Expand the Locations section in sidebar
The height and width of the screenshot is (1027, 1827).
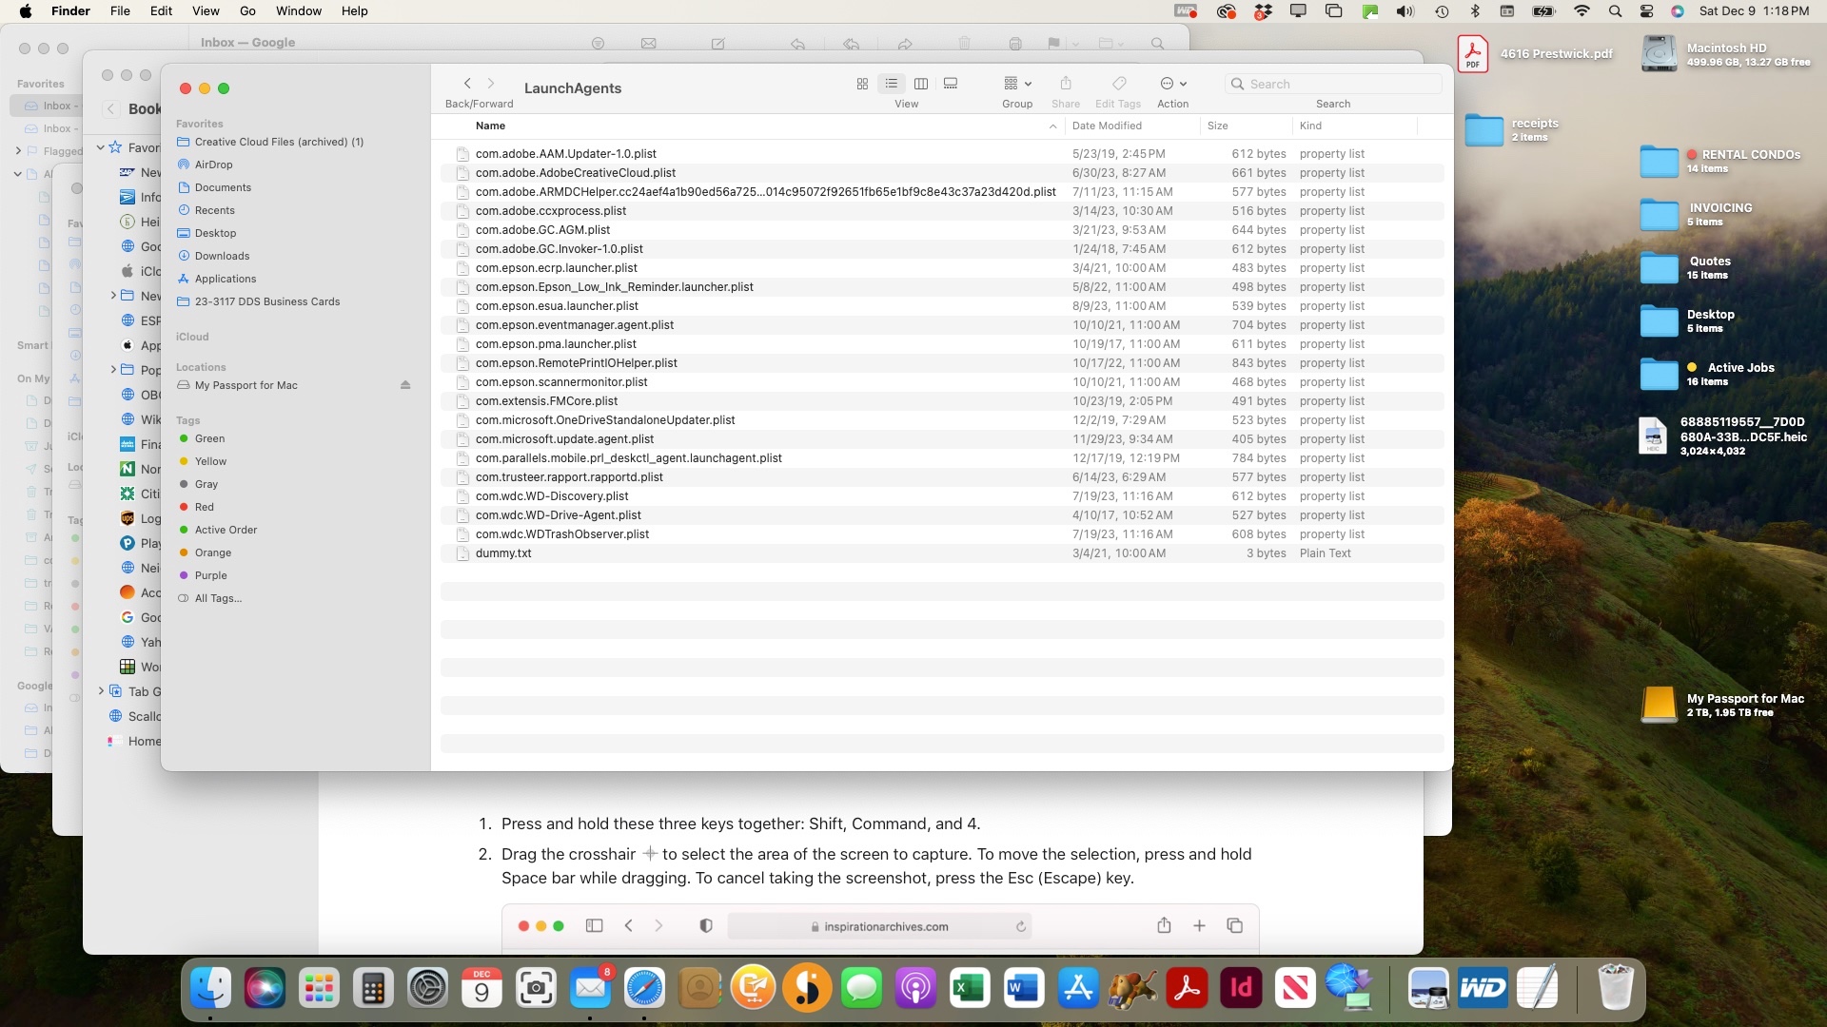[x=201, y=366]
